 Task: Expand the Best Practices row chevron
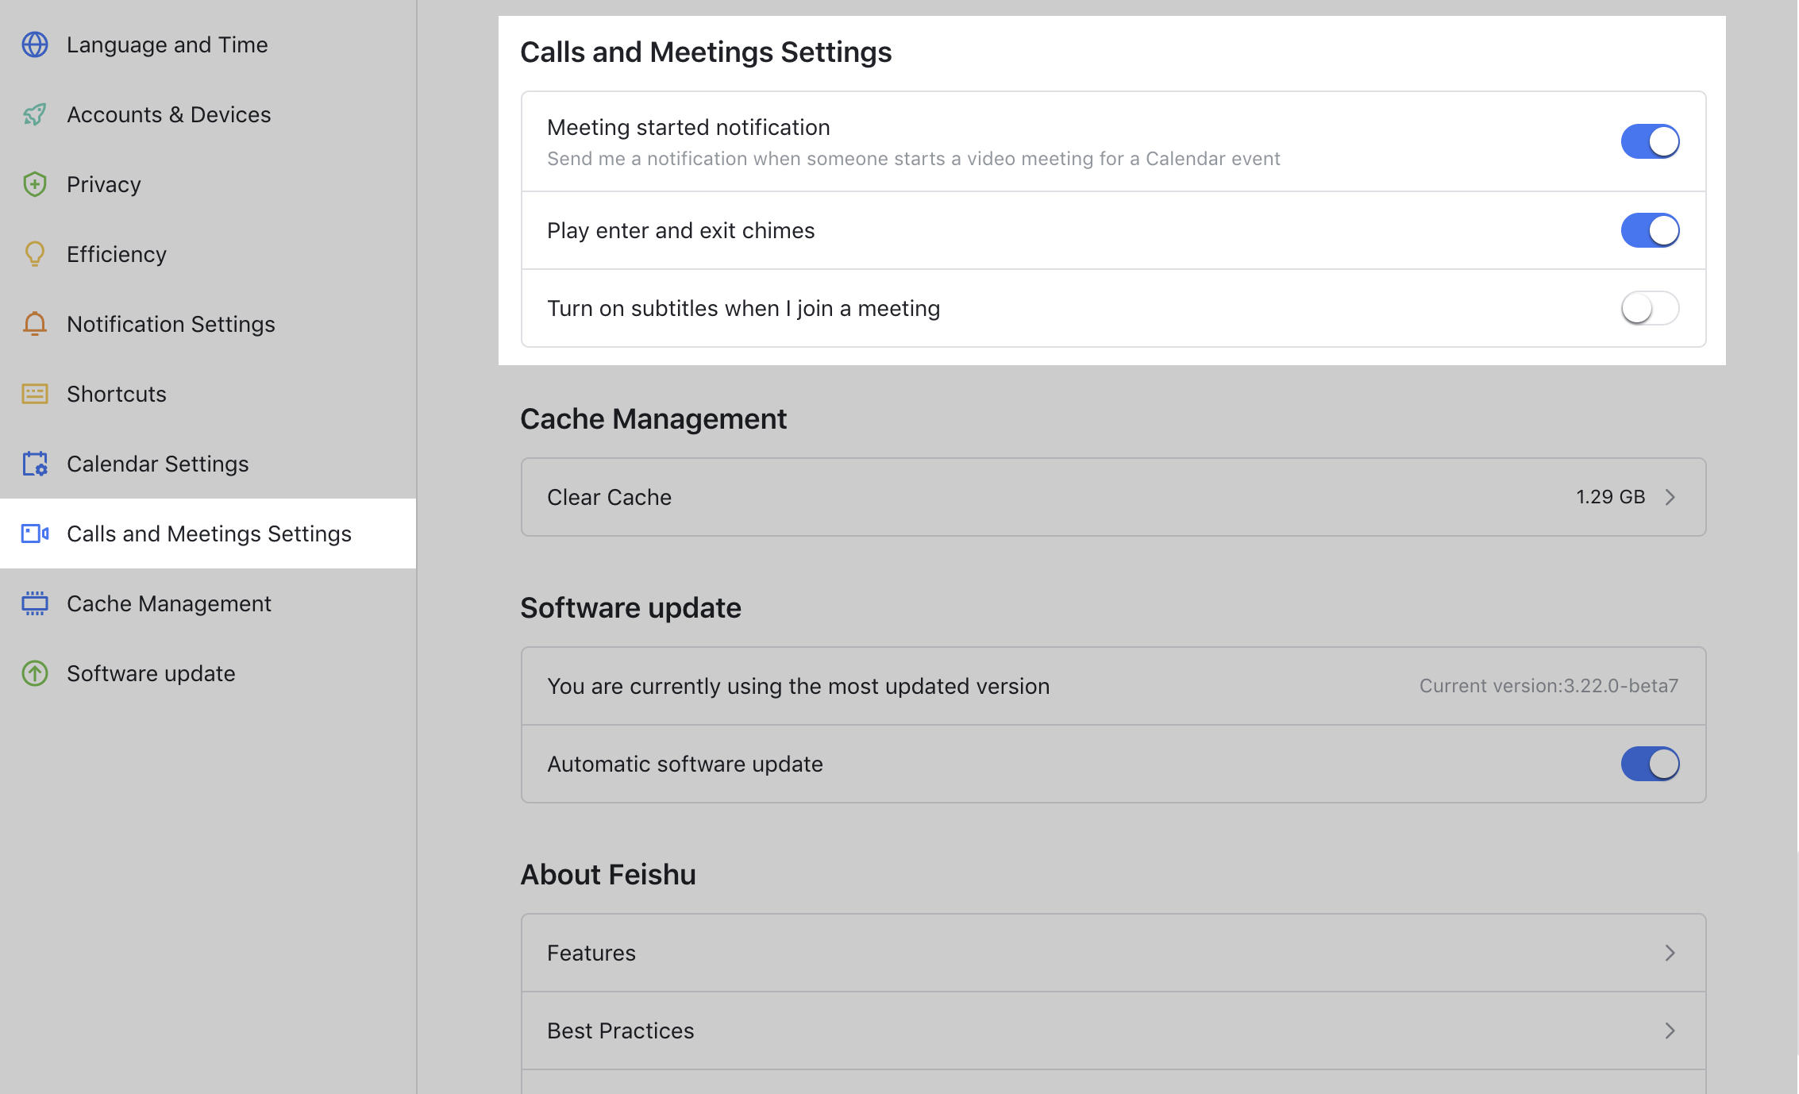[x=1670, y=1030]
